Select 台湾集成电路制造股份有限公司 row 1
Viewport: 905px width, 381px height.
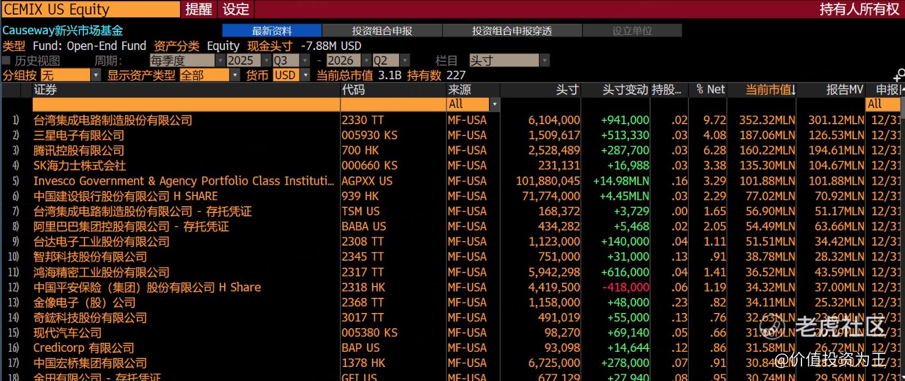pyautogui.click(x=113, y=120)
